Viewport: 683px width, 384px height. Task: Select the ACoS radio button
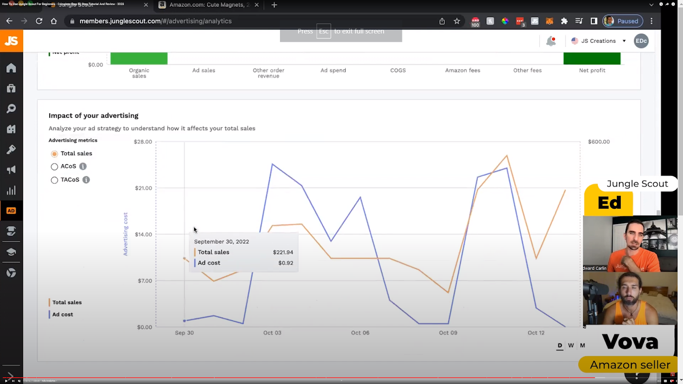tap(54, 167)
